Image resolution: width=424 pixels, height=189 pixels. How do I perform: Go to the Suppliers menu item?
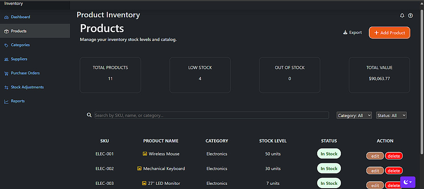point(19,59)
